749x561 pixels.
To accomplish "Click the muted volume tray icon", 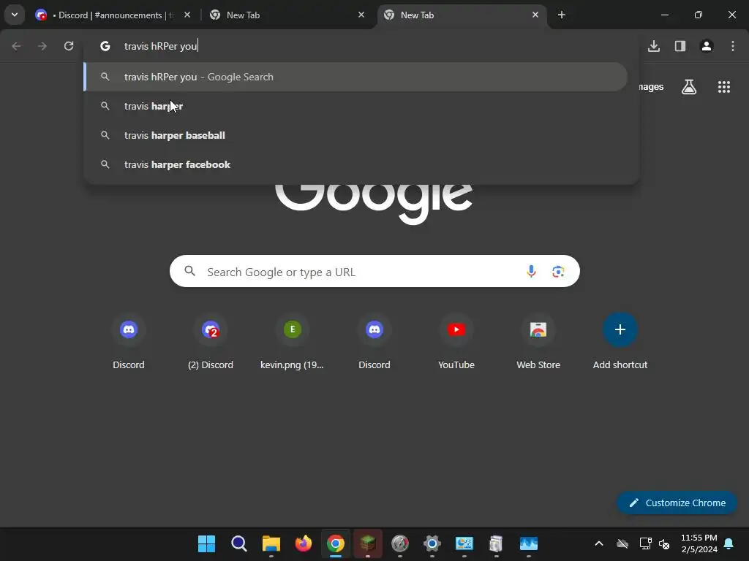I will (x=664, y=543).
